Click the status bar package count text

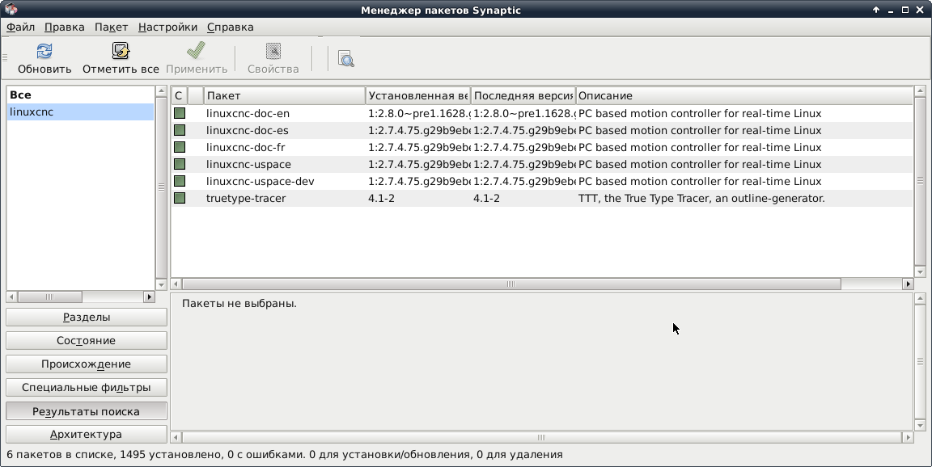[284, 455]
